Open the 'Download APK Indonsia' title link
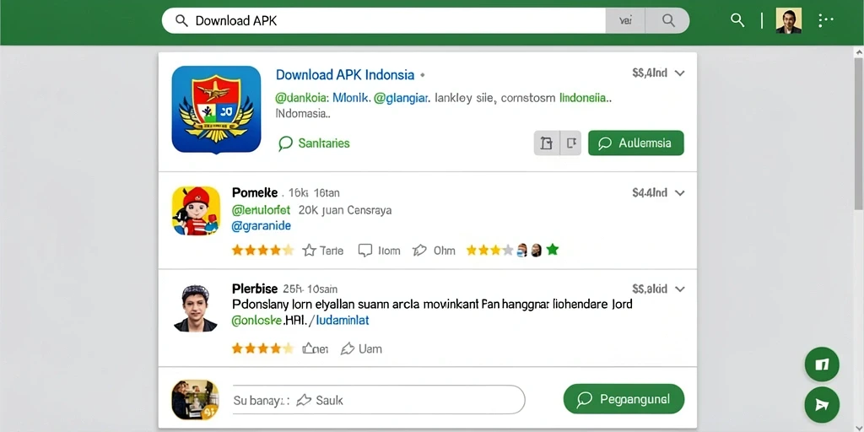Screen dimensions: 864x432 (345, 74)
